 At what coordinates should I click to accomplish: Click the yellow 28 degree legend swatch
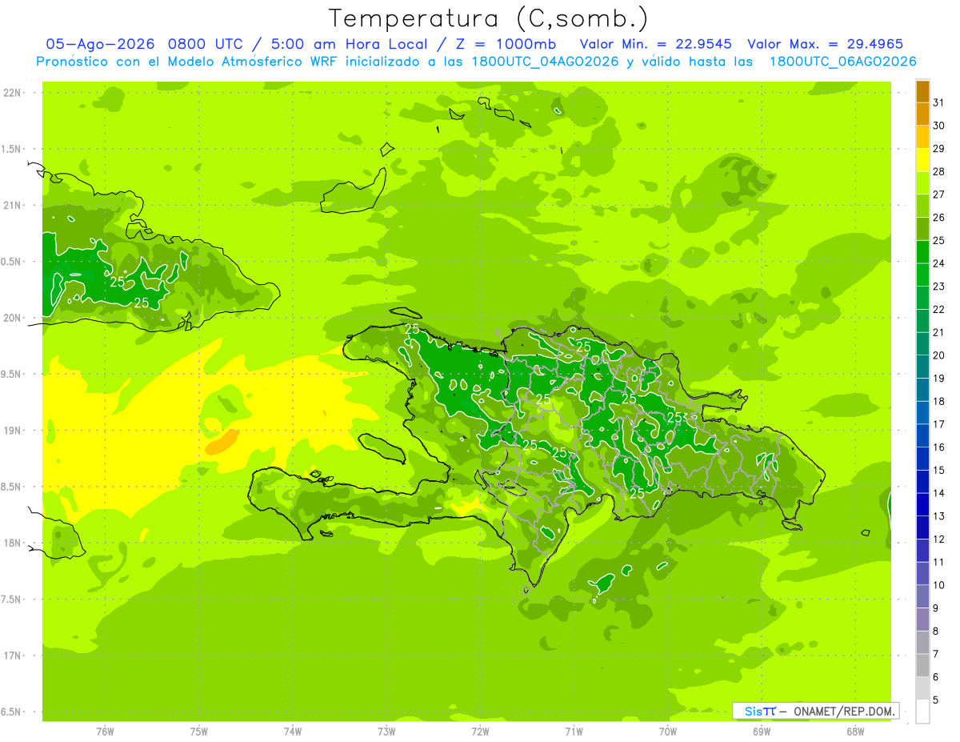click(x=922, y=160)
